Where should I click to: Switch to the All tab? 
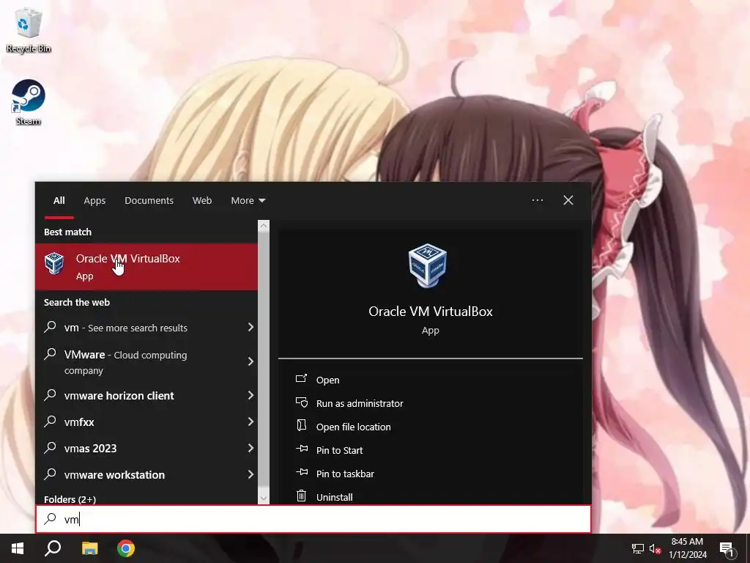[59, 200]
